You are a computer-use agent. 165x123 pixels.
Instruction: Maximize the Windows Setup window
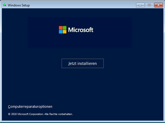149,5
